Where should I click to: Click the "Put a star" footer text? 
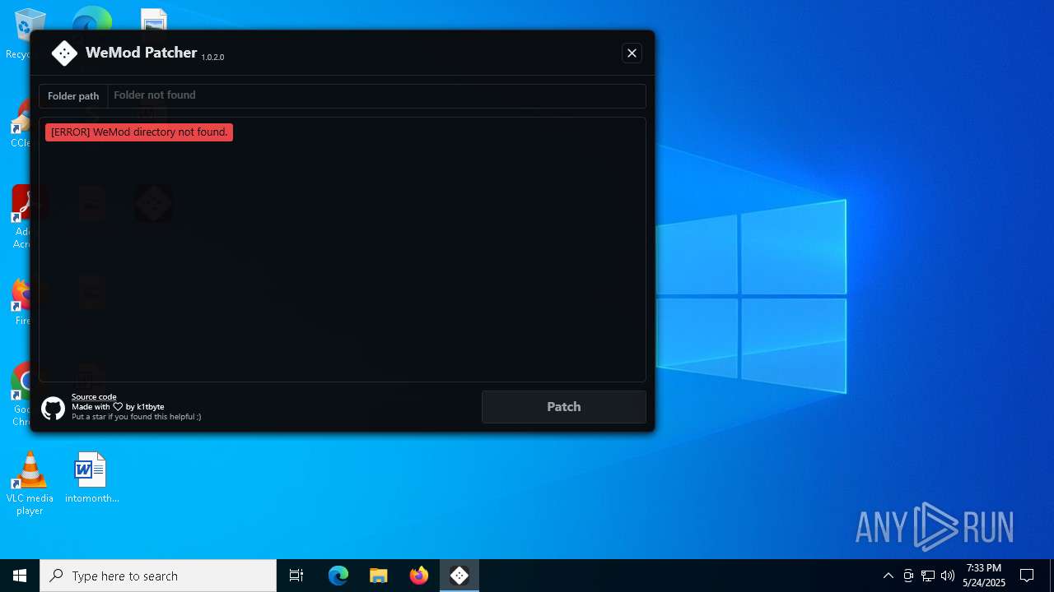point(137,417)
